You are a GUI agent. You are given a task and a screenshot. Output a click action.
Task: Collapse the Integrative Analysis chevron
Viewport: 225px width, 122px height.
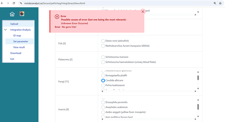coord(6,30)
